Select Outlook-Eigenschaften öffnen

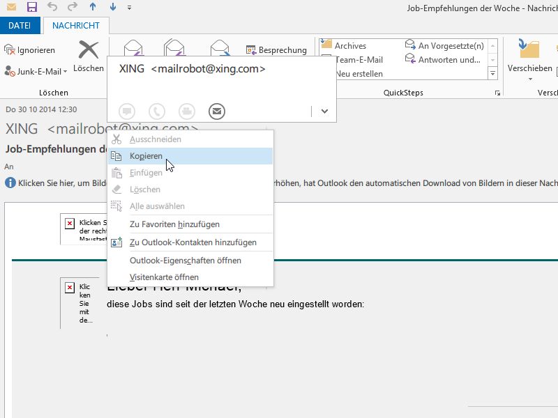190,261
